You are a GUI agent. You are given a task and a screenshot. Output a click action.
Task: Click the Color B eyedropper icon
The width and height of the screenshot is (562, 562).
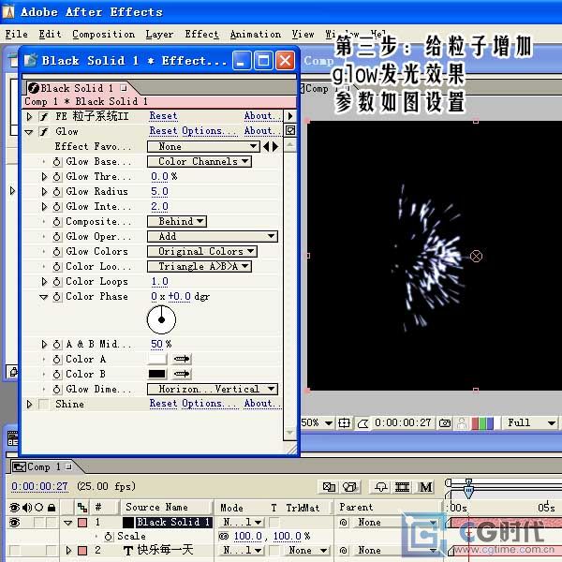pyautogui.click(x=181, y=374)
